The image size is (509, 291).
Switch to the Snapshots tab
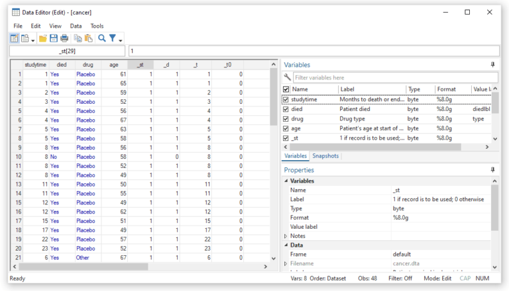coord(325,156)
